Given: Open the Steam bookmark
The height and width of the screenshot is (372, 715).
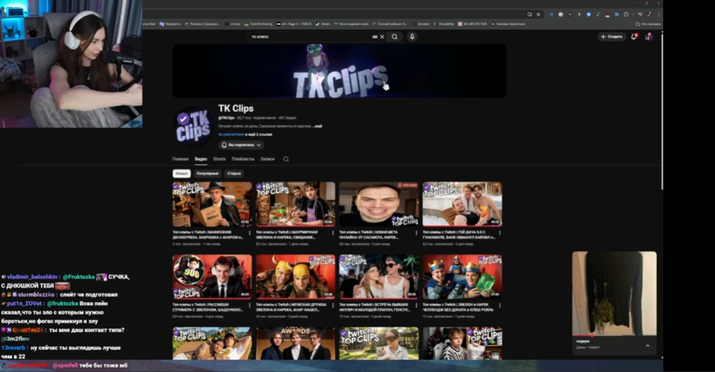Looking at the screenshot, I should click(x=323, y=24).
